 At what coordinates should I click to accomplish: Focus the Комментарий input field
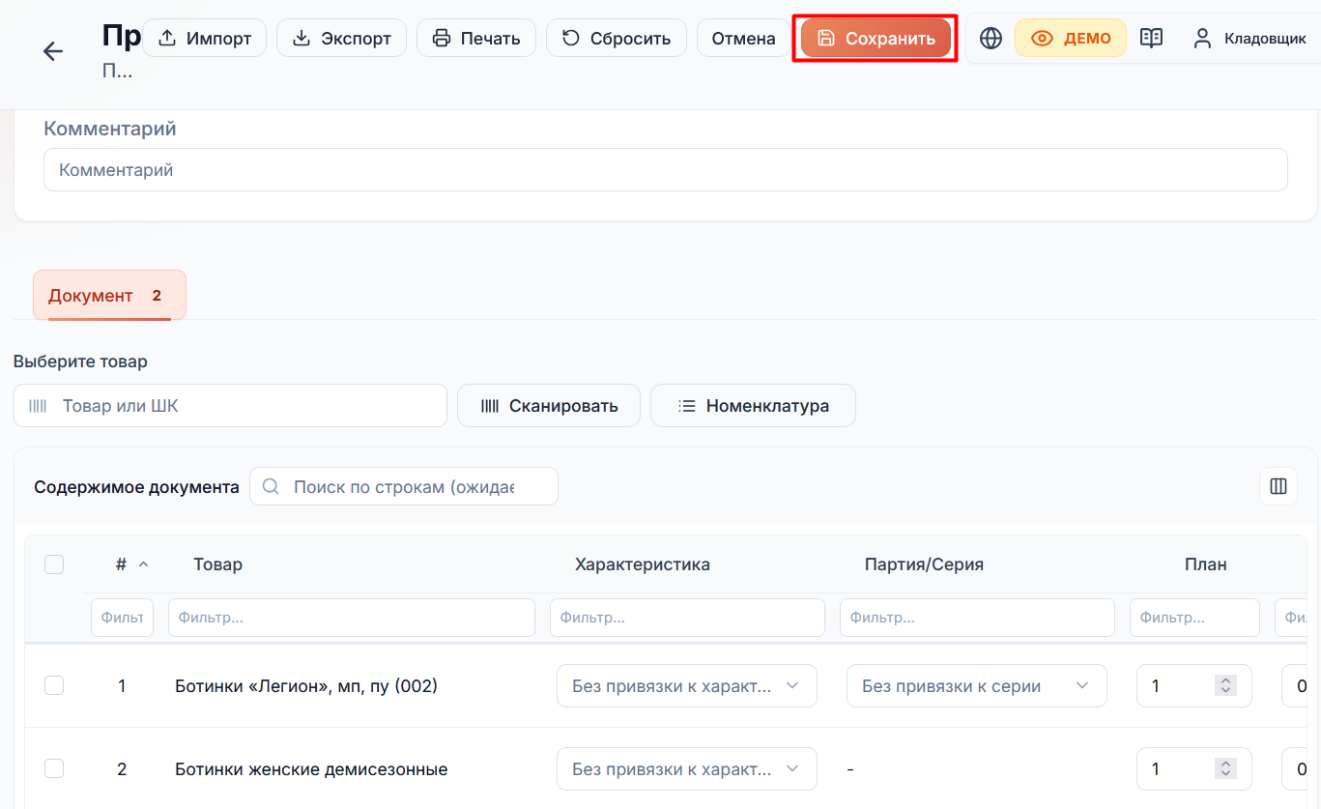[666, 169]
